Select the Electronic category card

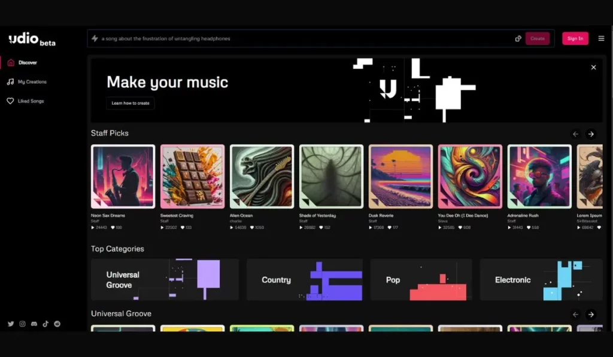click(x=541, y=280)
